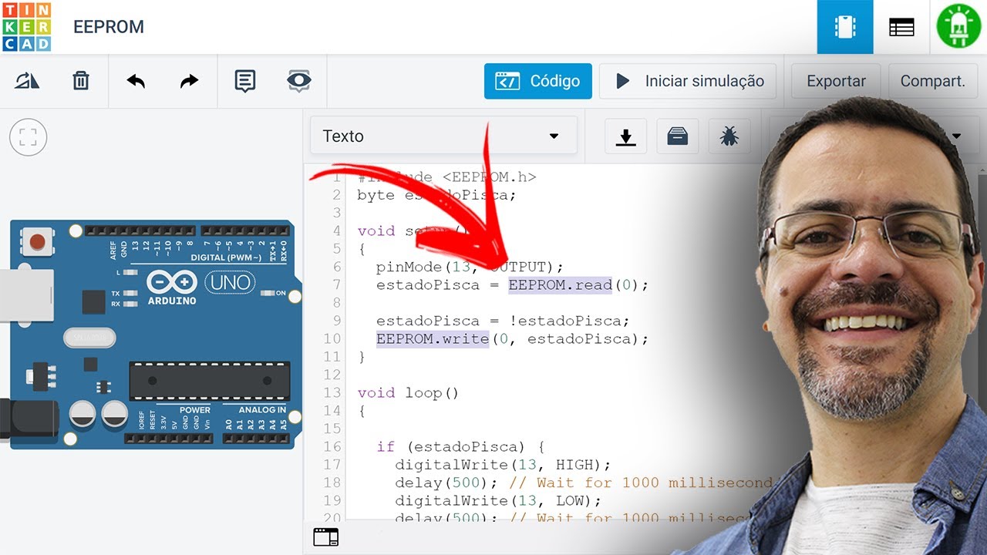The width and height of the screenshot is (987, 555).
Task: Place cursor on EEPROM.write line
Action: pyautogui.click(x=513, y=338)
